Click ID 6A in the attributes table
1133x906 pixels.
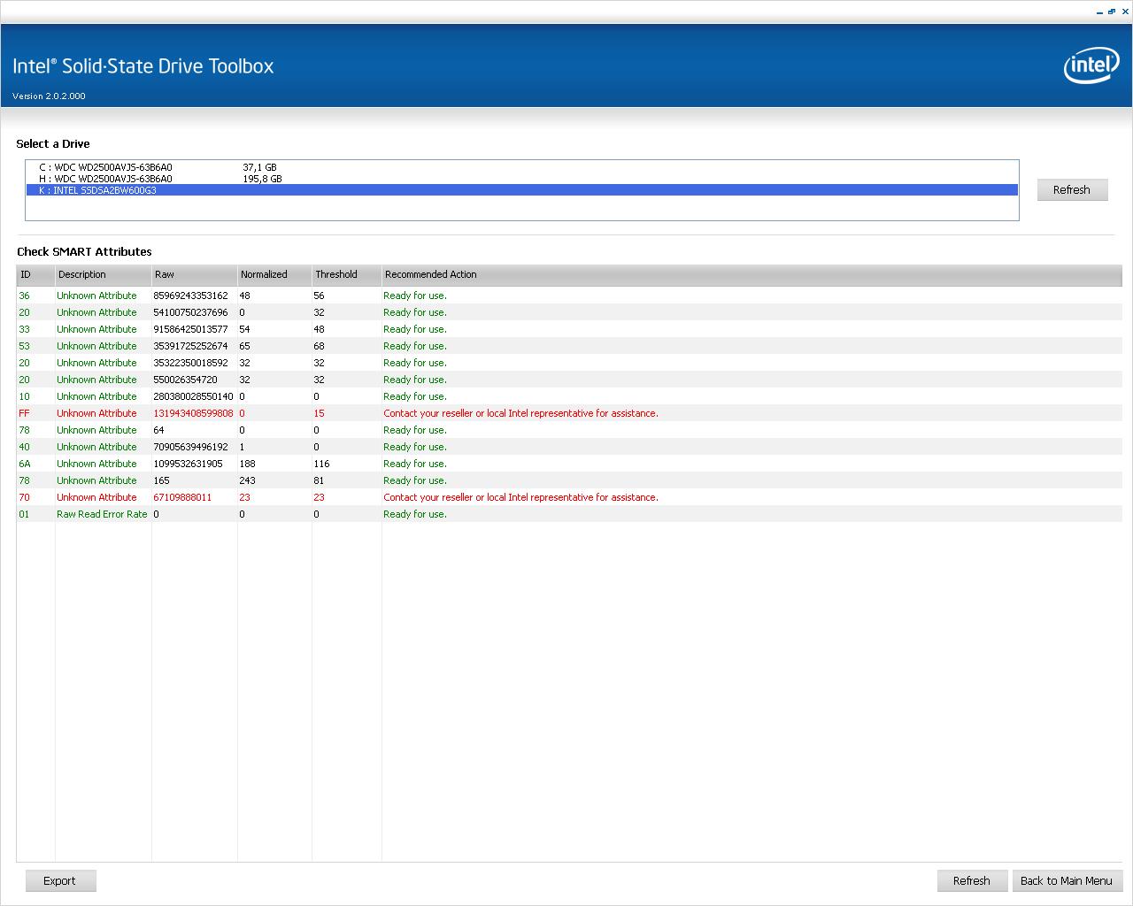coord(24,464)
